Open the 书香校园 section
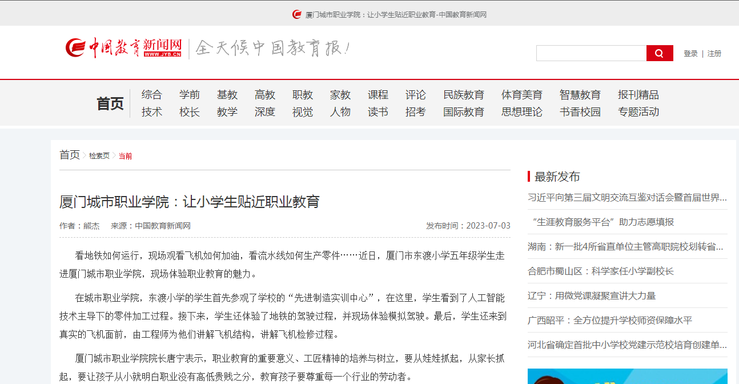Screen dimensions: 739x384 (x=580, y=112)
